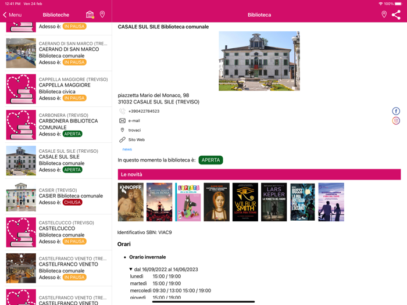Tap the Orario invernale heading
This screenshot has height=305, width=407.
[148, 257]
